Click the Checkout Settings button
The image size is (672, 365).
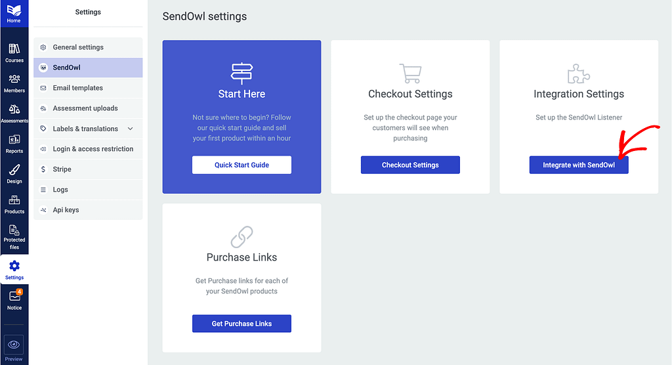[x=410, y=165]
